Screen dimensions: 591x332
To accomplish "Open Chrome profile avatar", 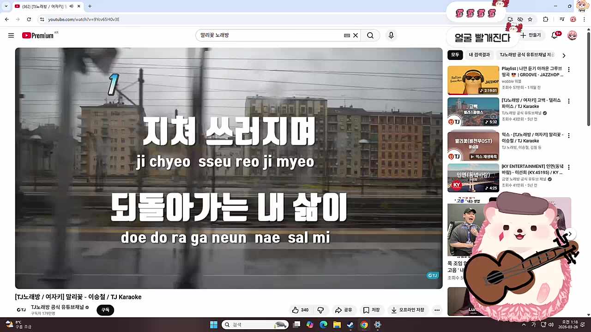I will pyautogui.click(x=573, y=19).
